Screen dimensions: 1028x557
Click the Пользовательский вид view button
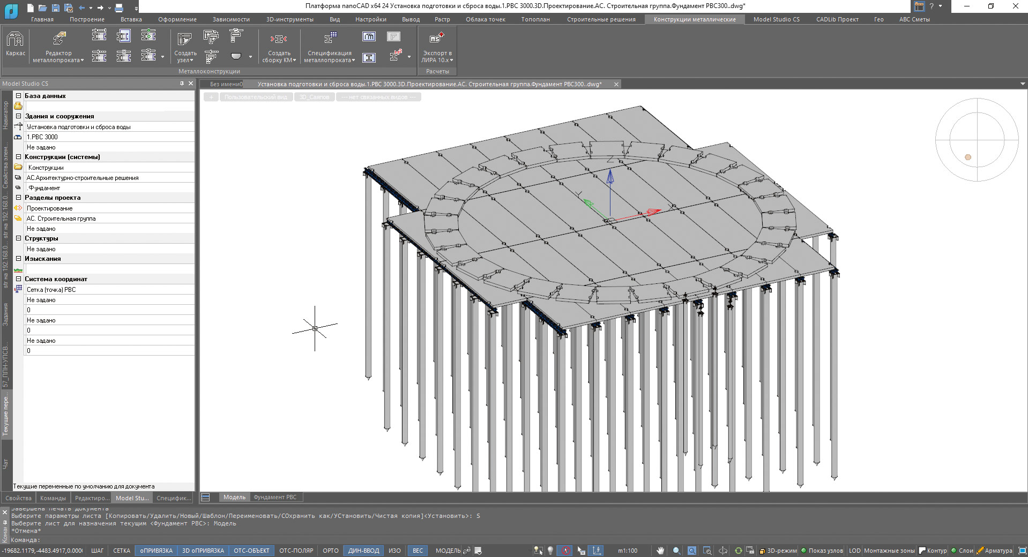coord(256,97)
